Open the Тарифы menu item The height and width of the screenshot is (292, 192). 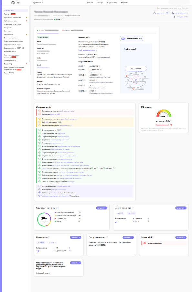[x=100, y=3]
